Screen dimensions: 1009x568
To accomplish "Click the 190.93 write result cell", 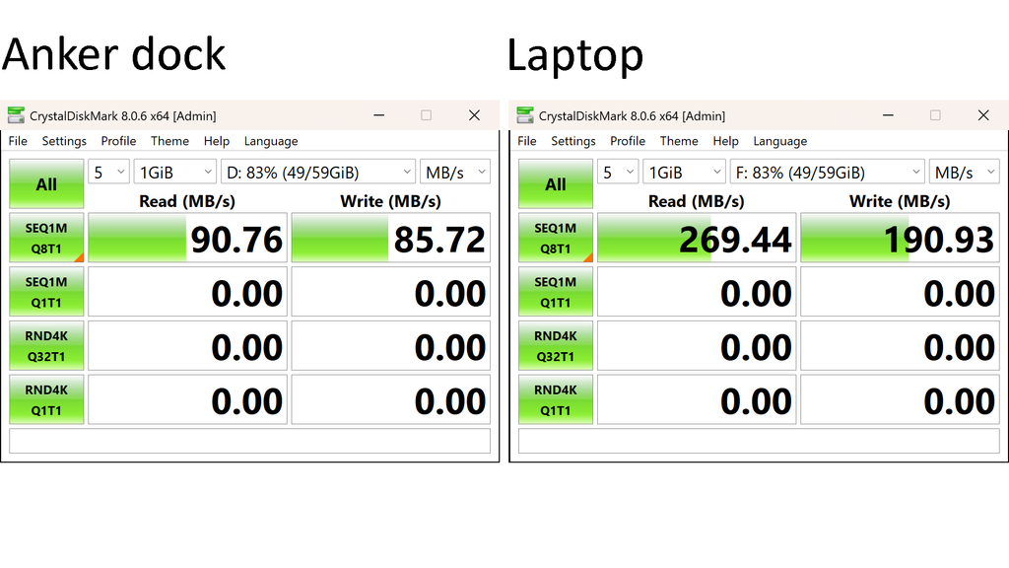I will click(900, 238).
